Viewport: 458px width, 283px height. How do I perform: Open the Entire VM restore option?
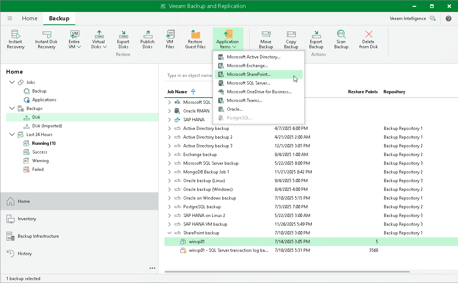click(75, 39)
